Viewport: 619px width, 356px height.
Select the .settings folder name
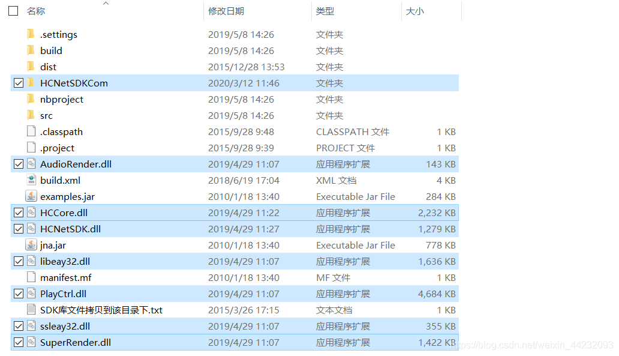[58, 34]
